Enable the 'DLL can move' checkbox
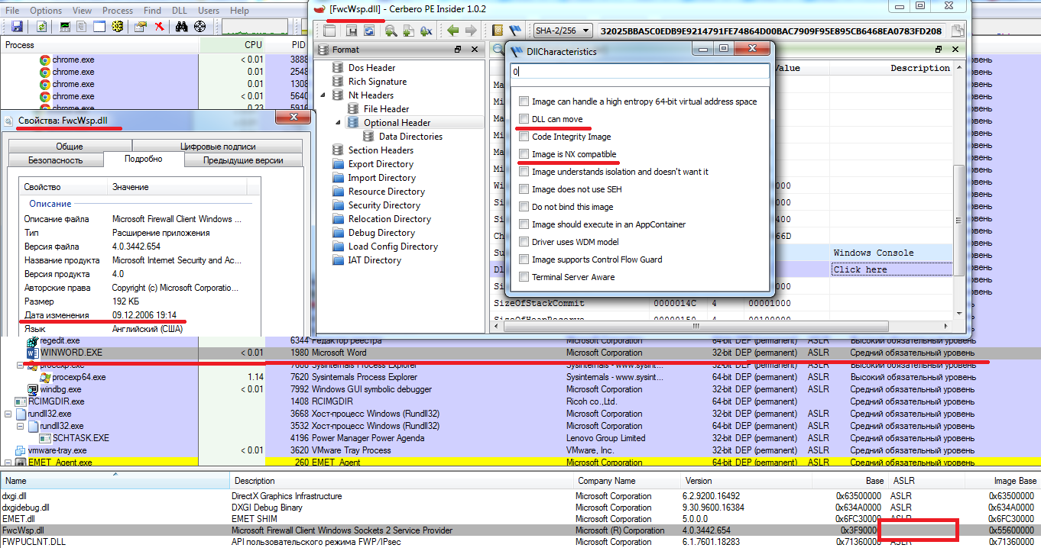 [524, 119]
